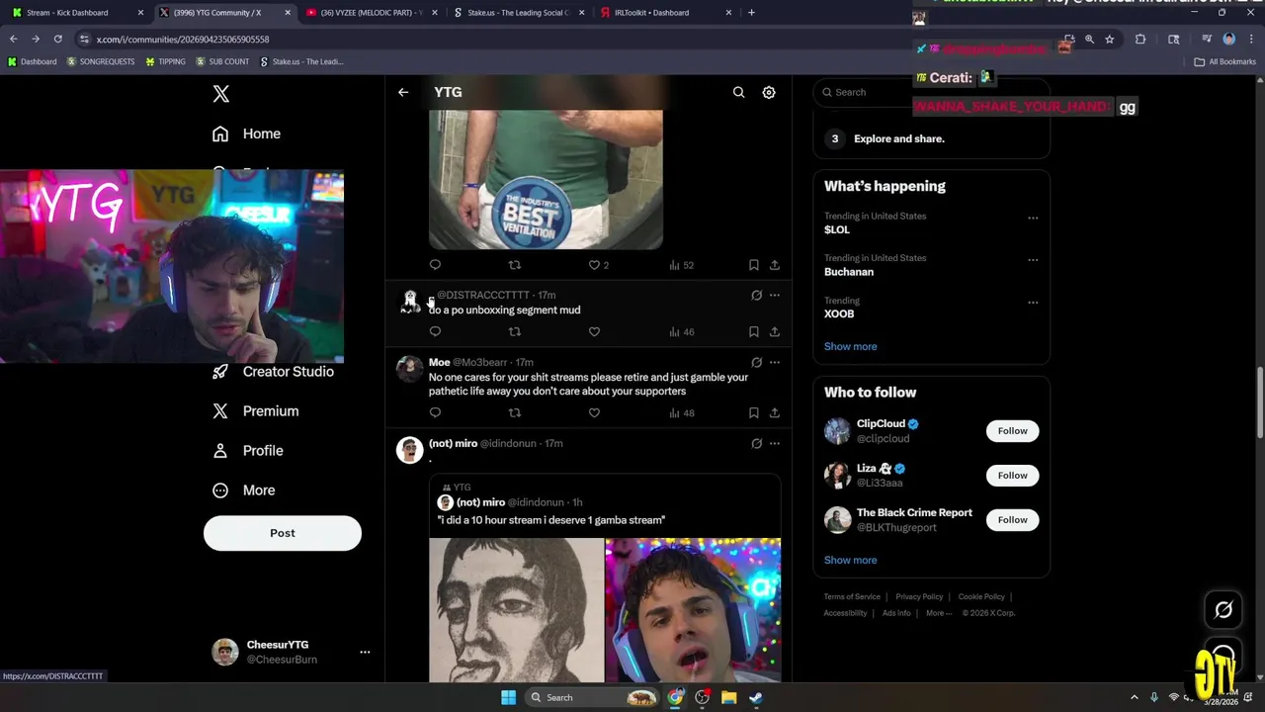Open more options on DISTRACCCTTTT post

point(775,295)
